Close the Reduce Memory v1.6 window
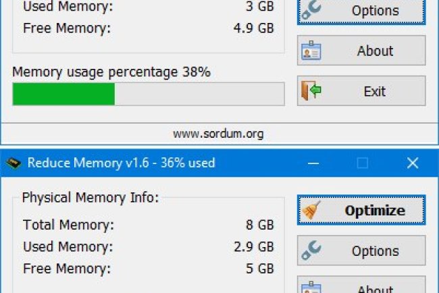This screenshot has width=439, height=293. (x=413, y=163)
